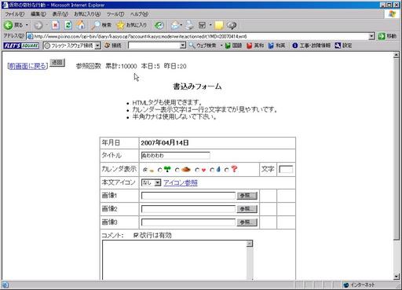Open the Back button history arrow
The image size is (402, 290).
pyautogui.click(x=27, y=25)
